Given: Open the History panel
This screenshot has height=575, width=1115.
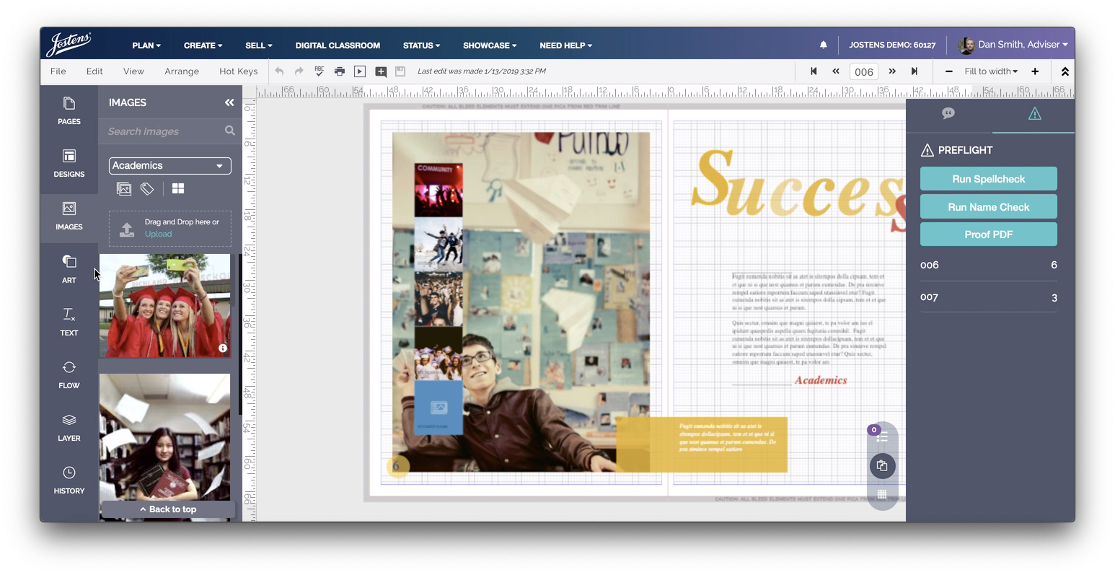Looking at the screenshot, I should click(x=69, y=480).
